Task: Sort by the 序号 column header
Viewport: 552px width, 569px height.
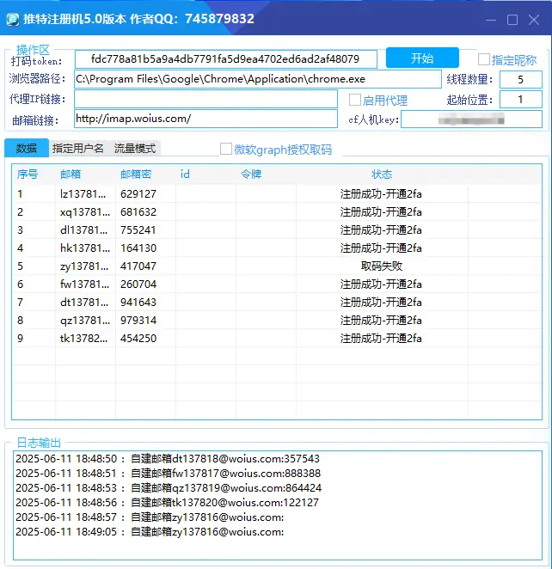Action: (x=28, y=174)
